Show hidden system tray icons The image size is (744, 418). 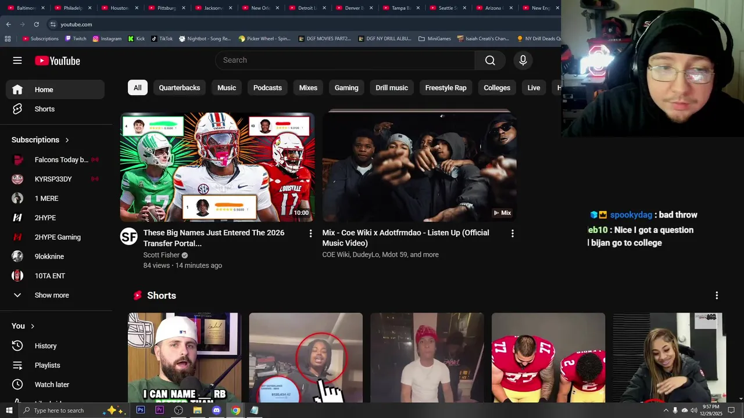[x=666, y=410]
